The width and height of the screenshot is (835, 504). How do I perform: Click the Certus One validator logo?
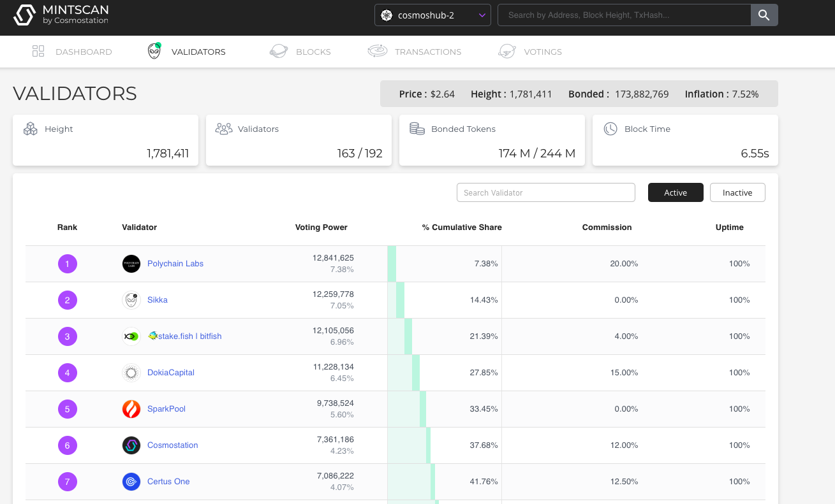click(131, 482)
